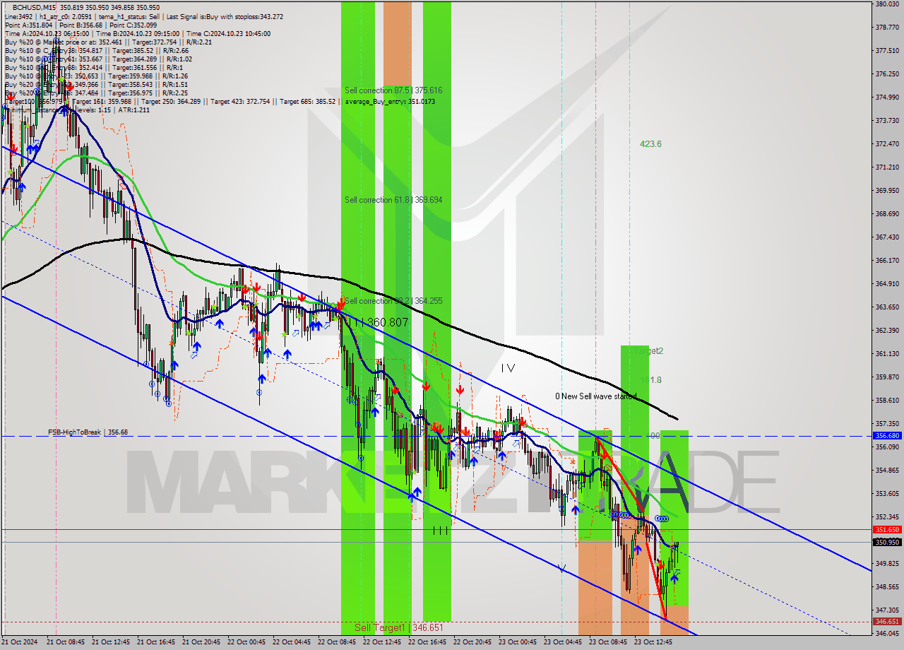Click the 'Target 685: 385.52' text
Screen dimensions: 904x650
point(308,102)
